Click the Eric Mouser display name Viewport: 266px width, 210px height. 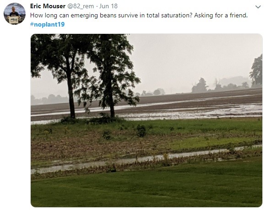point(48,6)
